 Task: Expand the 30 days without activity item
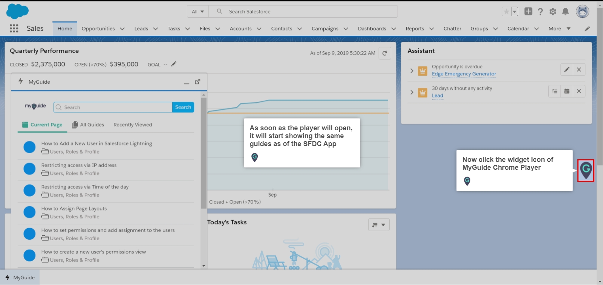coord(412,92)
